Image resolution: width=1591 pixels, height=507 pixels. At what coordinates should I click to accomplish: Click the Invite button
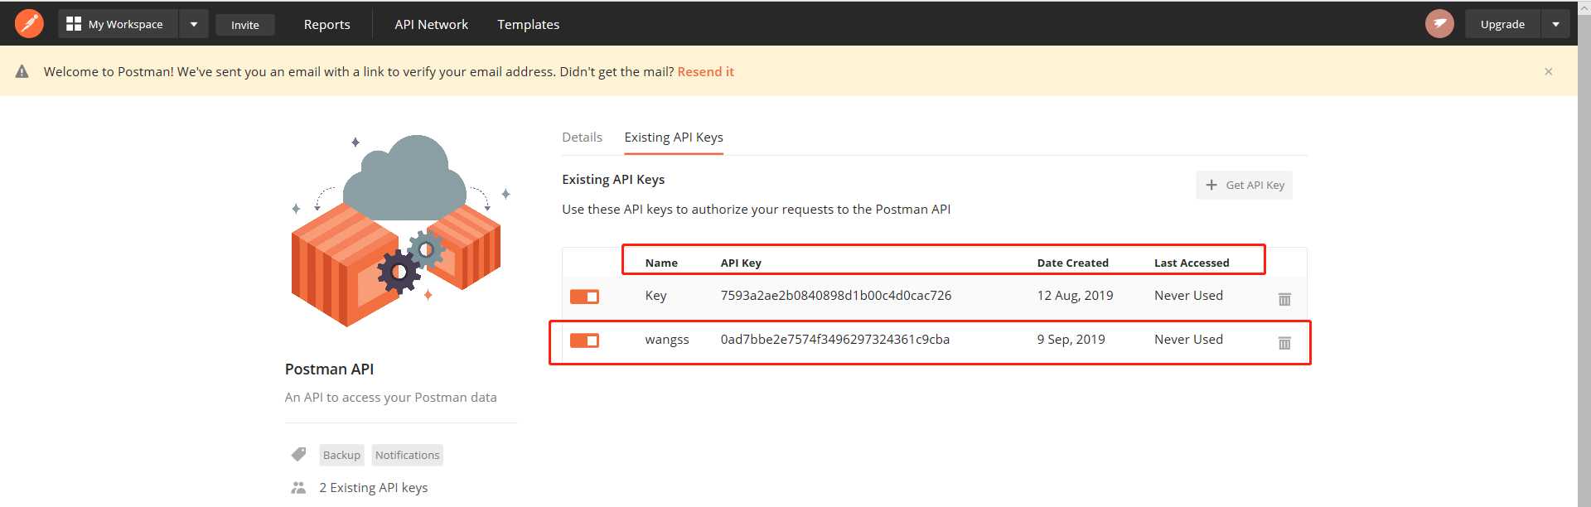coord(245,25)
